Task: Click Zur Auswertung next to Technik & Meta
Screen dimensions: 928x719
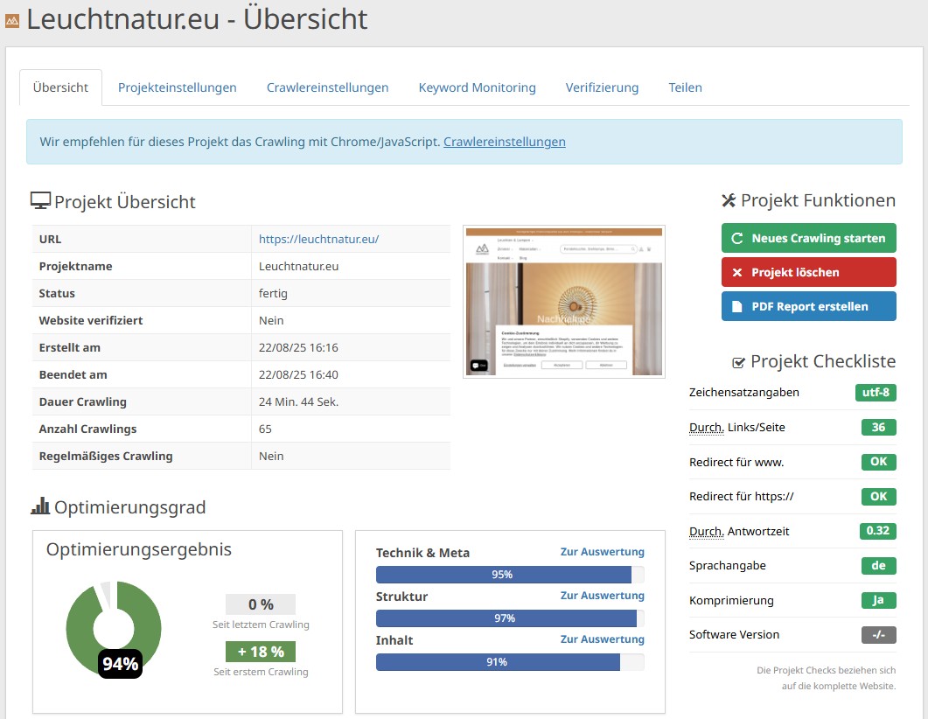Action: 602,551
